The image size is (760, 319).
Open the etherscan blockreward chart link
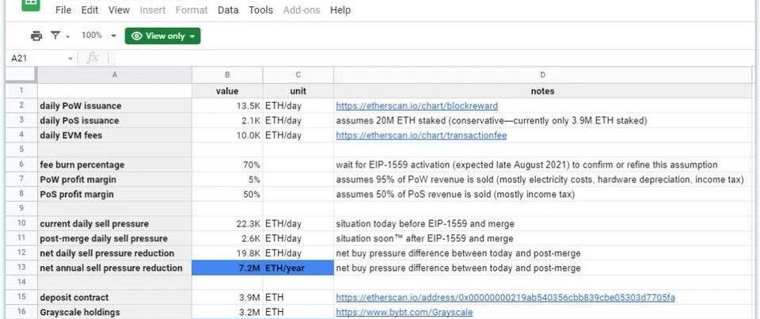[x=417, y=106]
